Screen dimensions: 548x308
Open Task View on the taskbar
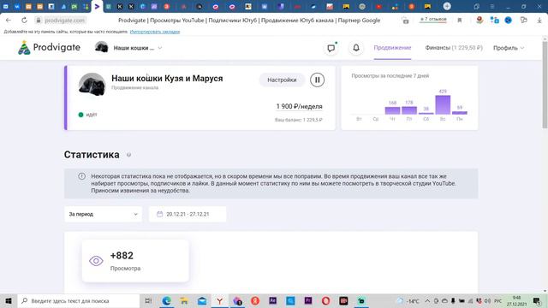pos(148,300)
